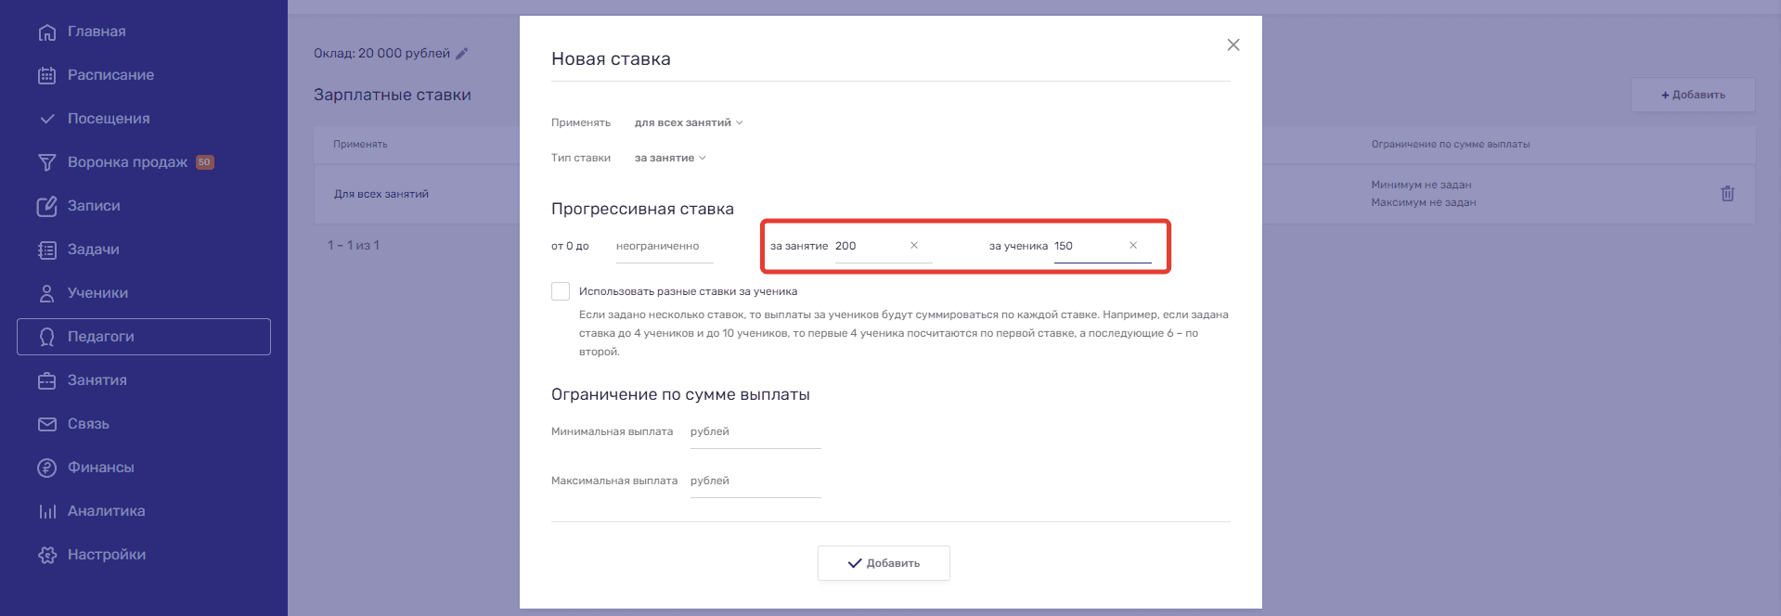Click the Расписание calendar icon
Screen dimensions: 1781x616
[x=46, y=75]
